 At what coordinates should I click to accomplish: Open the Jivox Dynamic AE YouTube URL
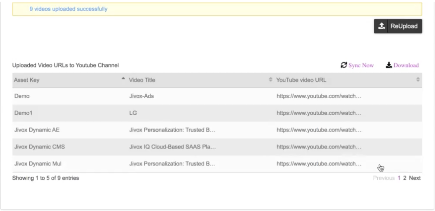pyautogui.click(x=319, y=130)
